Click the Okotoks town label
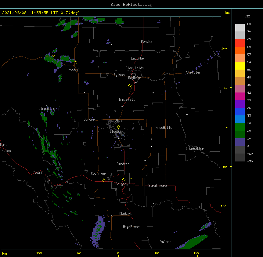The image size is (263, 257). 126,214
